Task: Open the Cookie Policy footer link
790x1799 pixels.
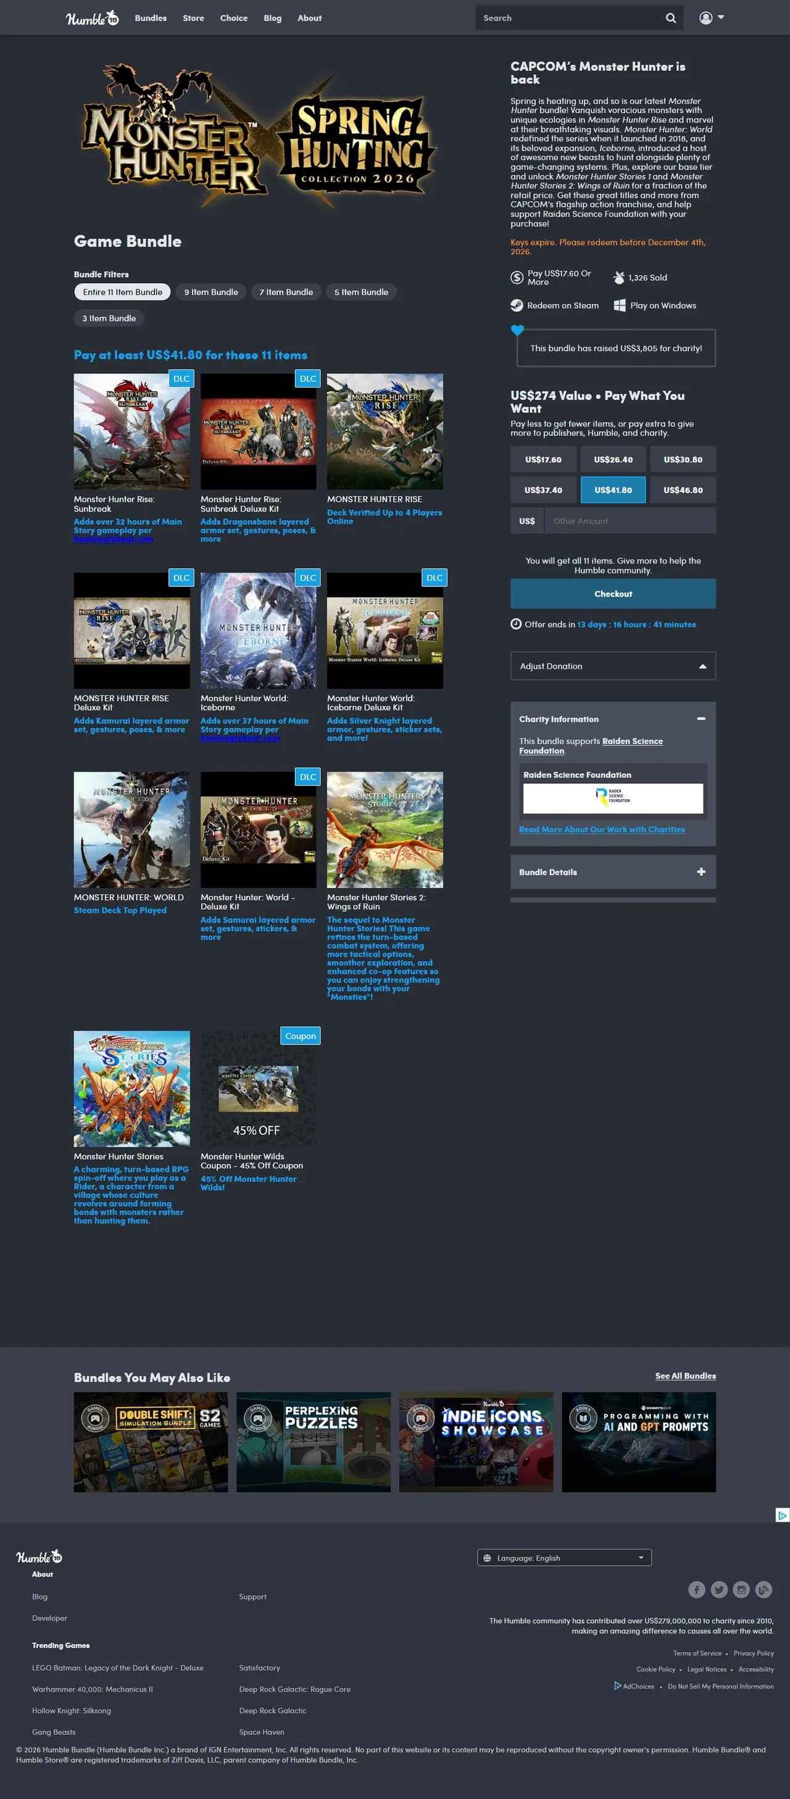Action: pyautogui.click(x=656, y=1669)
